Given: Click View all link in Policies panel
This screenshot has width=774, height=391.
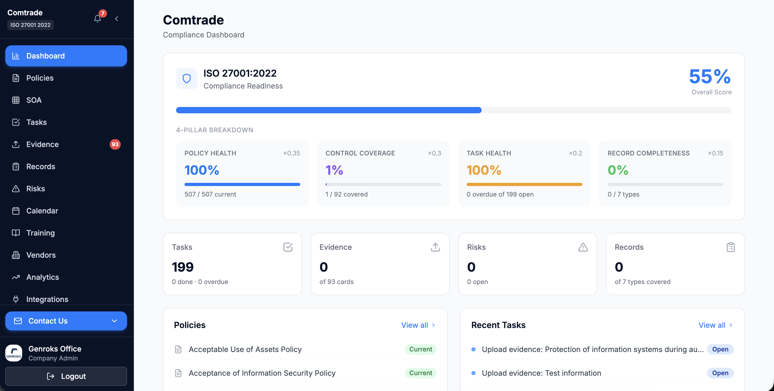Looking at the screenshot, I should pos(418,325).
